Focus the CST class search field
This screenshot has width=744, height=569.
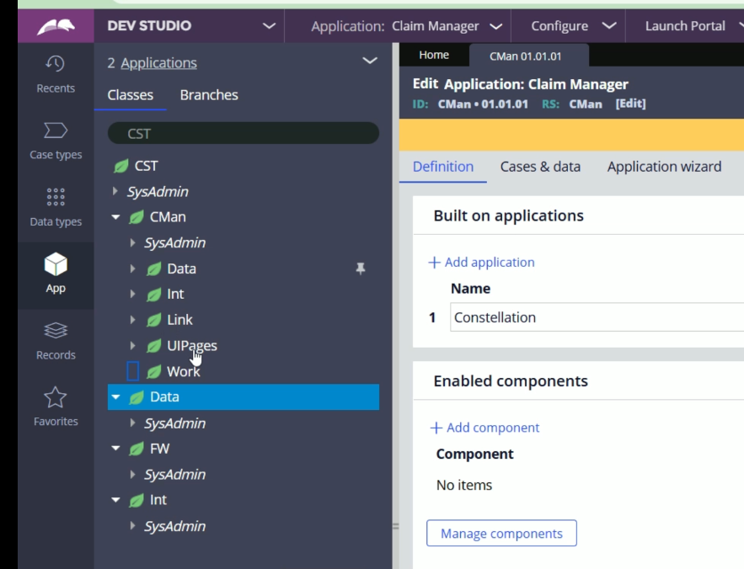click(244, 133)
